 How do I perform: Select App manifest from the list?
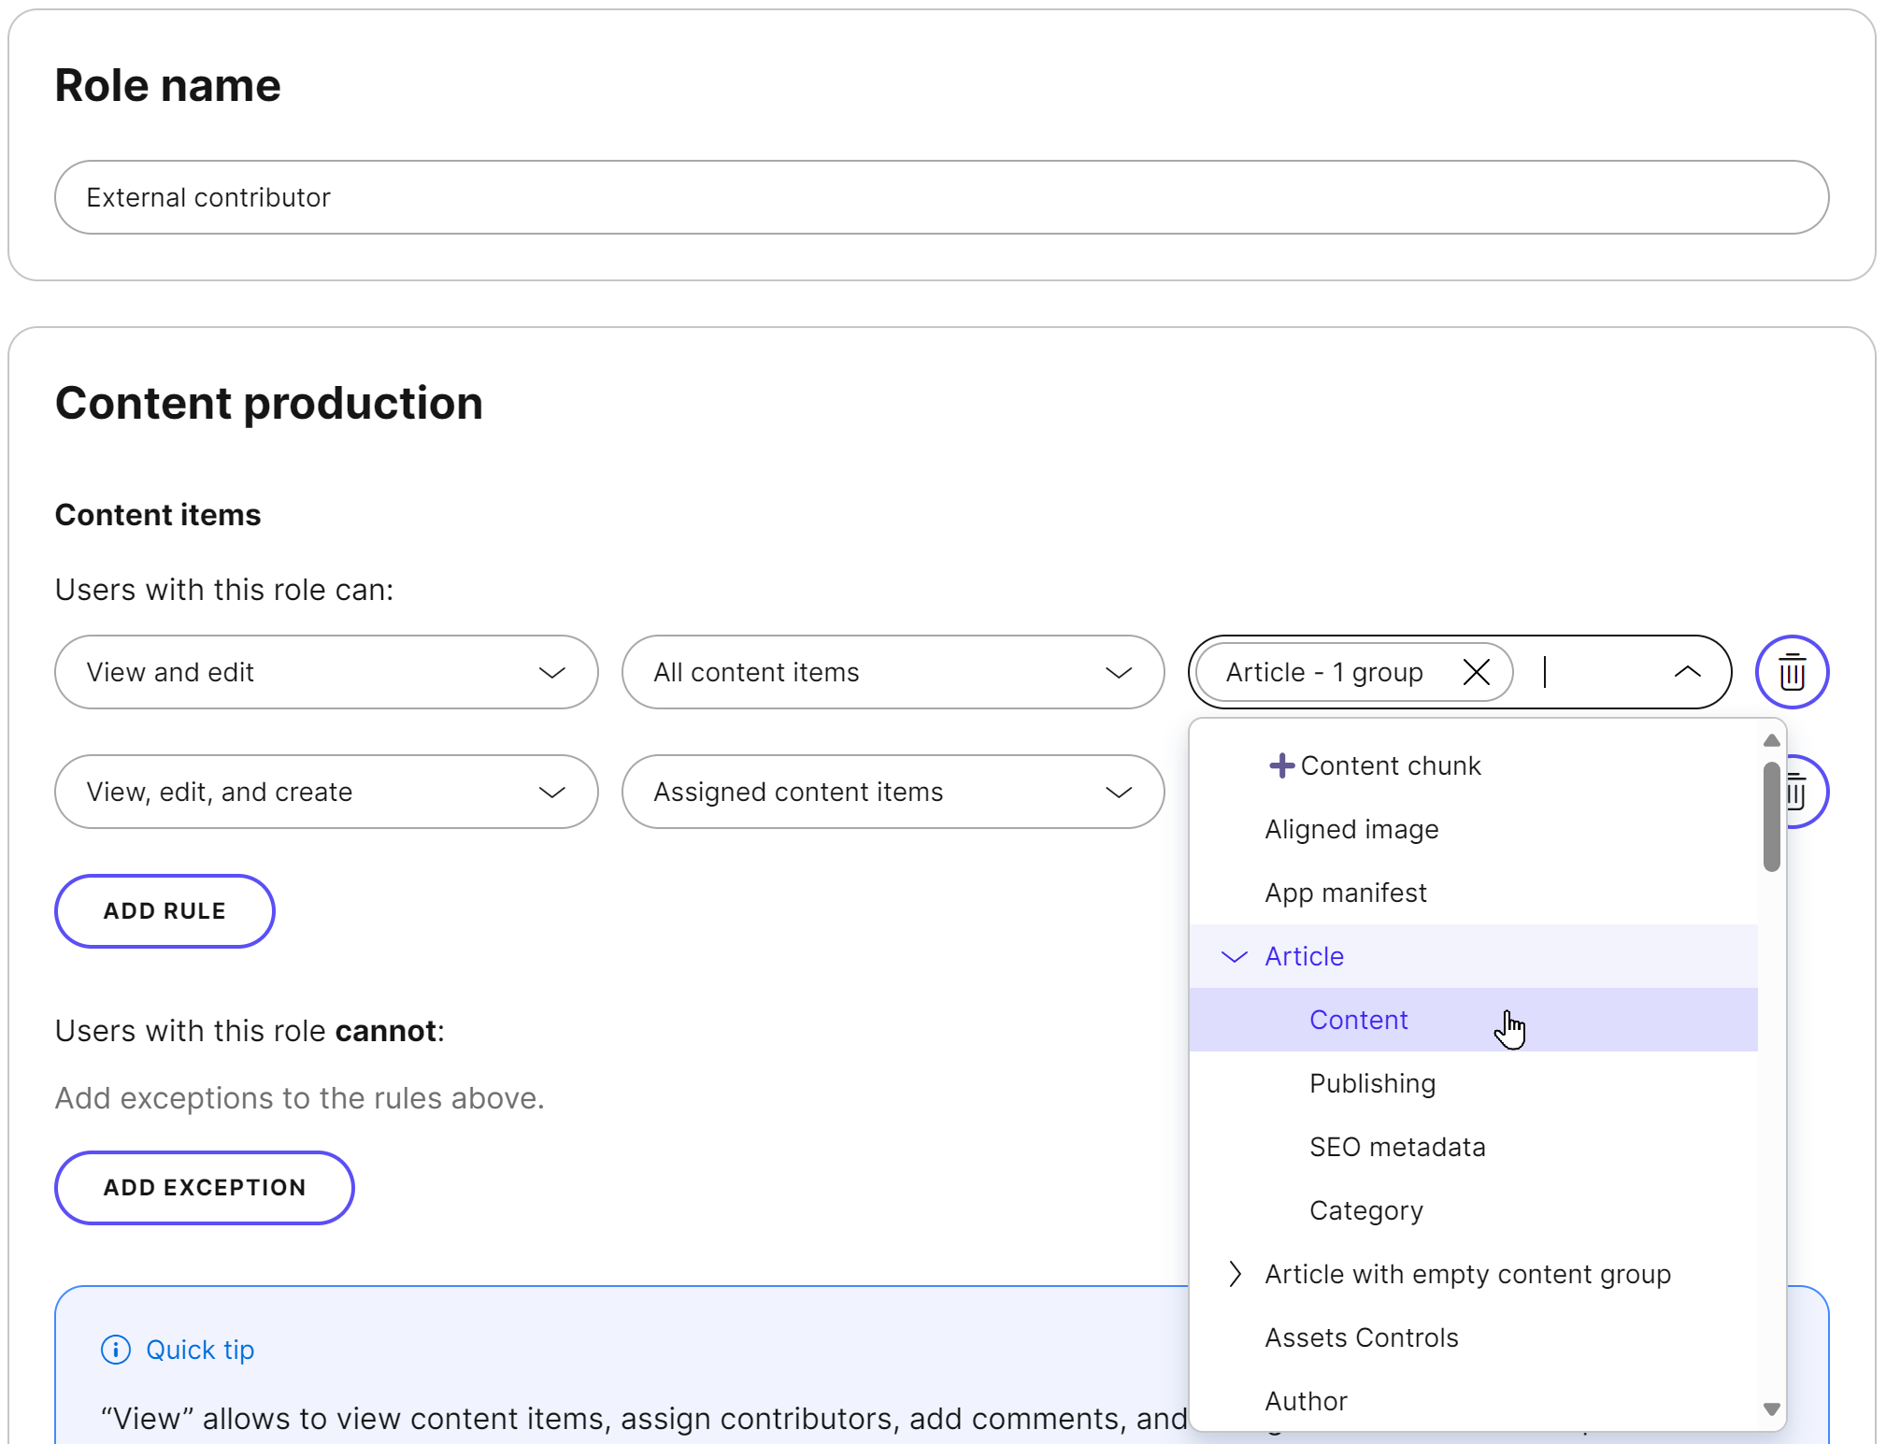[x=1346, y=893]
